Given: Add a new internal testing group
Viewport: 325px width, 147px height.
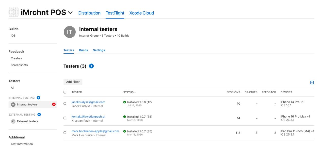Looking at the screenshot, I should point(39,98).
